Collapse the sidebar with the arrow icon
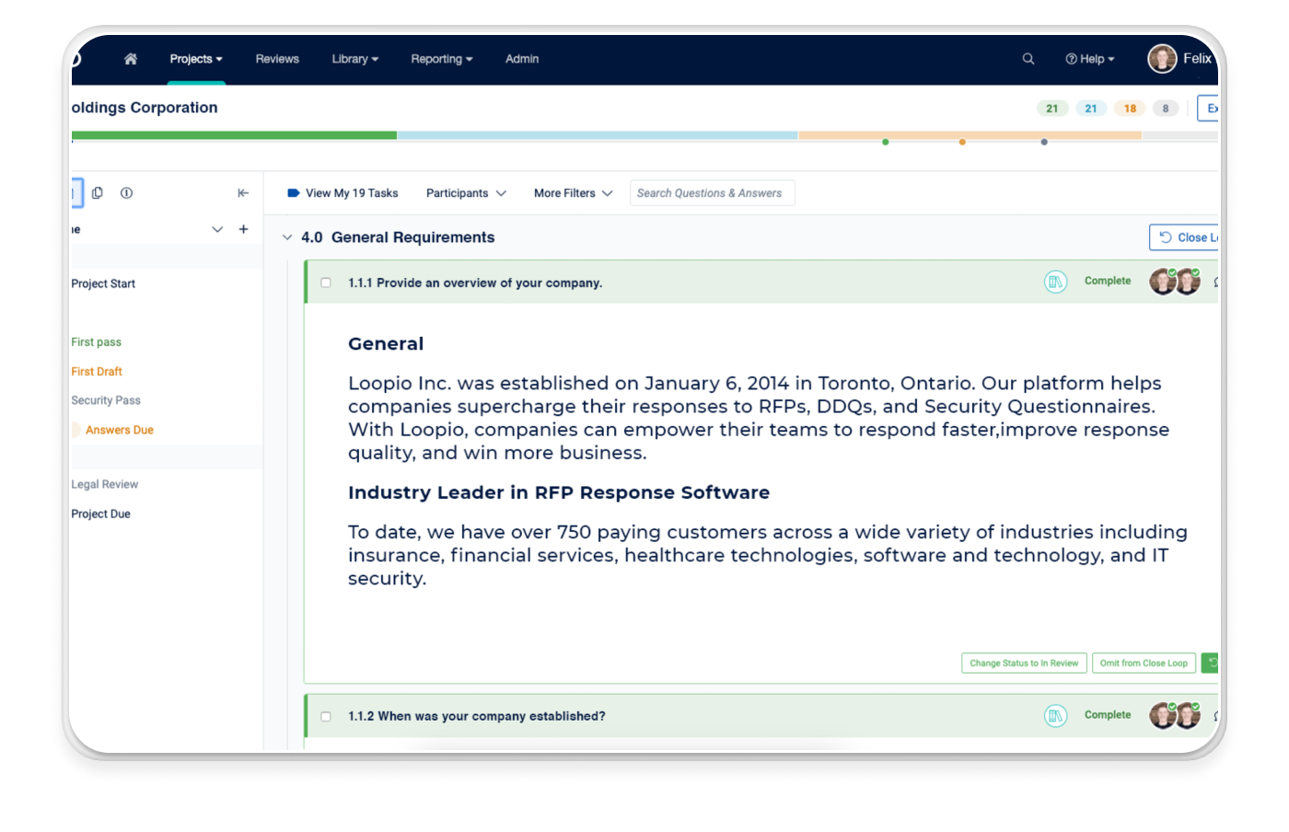Screen dimensions: 1289x832 pos(243,193)
